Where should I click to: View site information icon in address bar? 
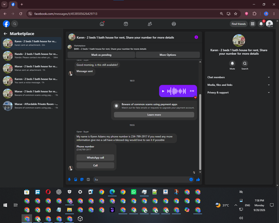tap(30, 14)
